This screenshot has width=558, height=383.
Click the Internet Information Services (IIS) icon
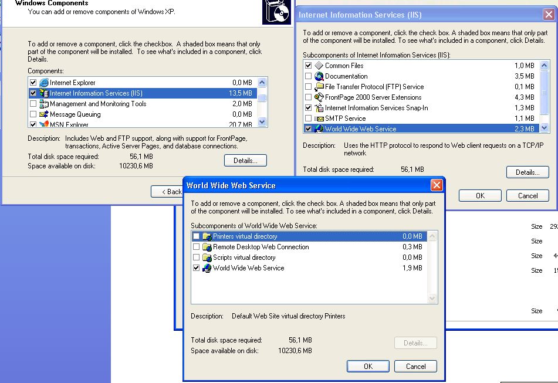pyautogui.click(x=44, y=93)
